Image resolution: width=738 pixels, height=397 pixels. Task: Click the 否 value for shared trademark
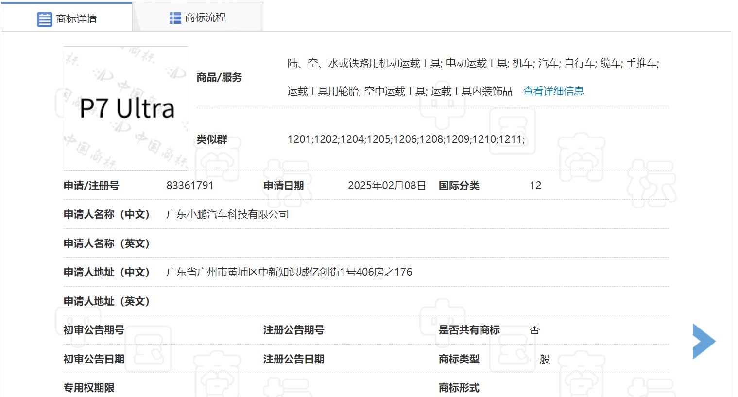click(x=535, y=330)
